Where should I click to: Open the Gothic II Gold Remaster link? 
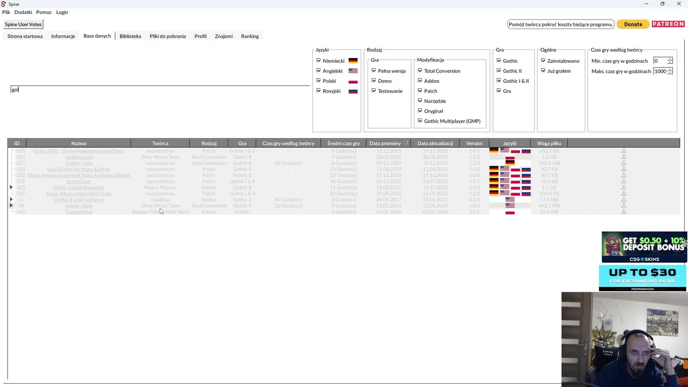pyautogui.click(x=78, y=188)
